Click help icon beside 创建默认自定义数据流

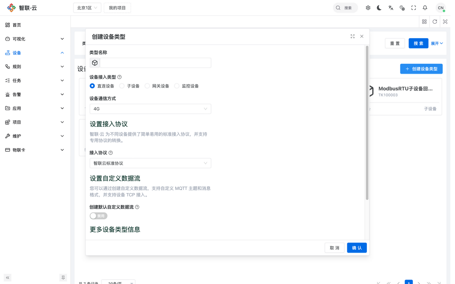[137, 207]
